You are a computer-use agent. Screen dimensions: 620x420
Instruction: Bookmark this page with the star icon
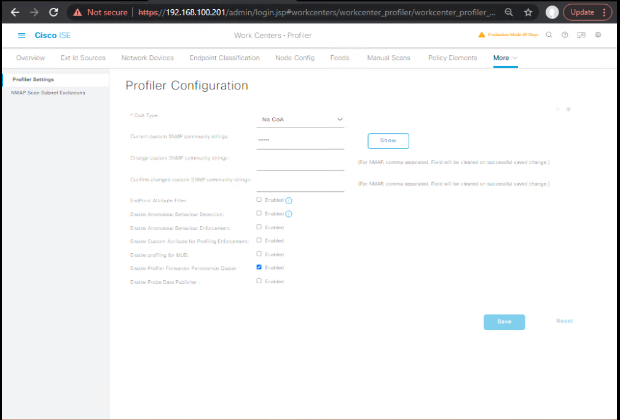528,12
